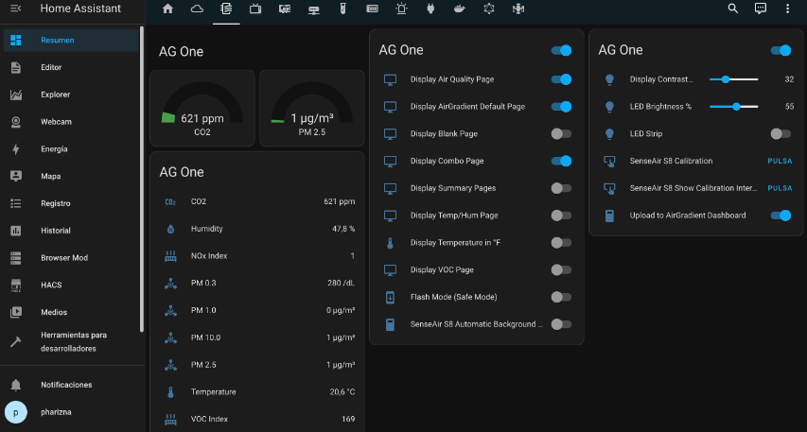Screen dimensions: 807x432
Task: Click the Historial bar chart icon
Action: (x=16, y=231)
